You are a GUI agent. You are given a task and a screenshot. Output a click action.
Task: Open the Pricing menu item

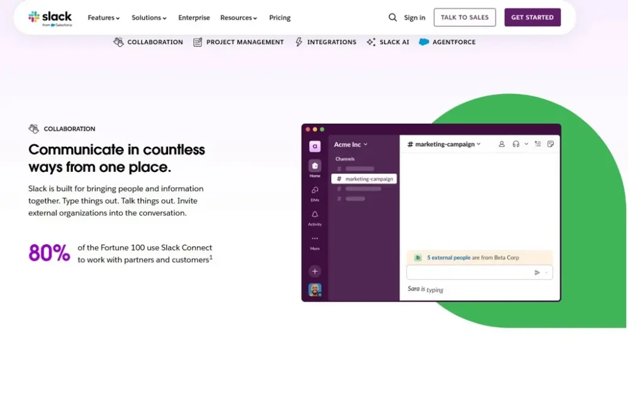(280, 18)
